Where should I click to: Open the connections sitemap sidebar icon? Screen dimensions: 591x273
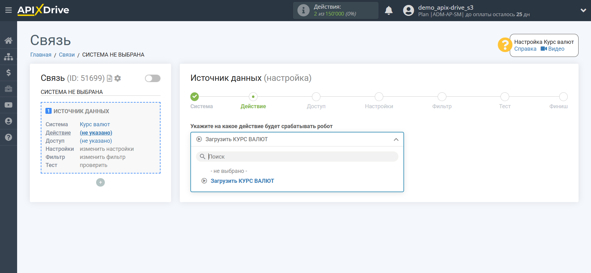(x=8, y=57)
